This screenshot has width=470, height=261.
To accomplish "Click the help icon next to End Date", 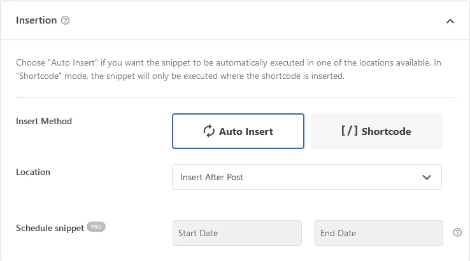I will [x=457, y=232].
